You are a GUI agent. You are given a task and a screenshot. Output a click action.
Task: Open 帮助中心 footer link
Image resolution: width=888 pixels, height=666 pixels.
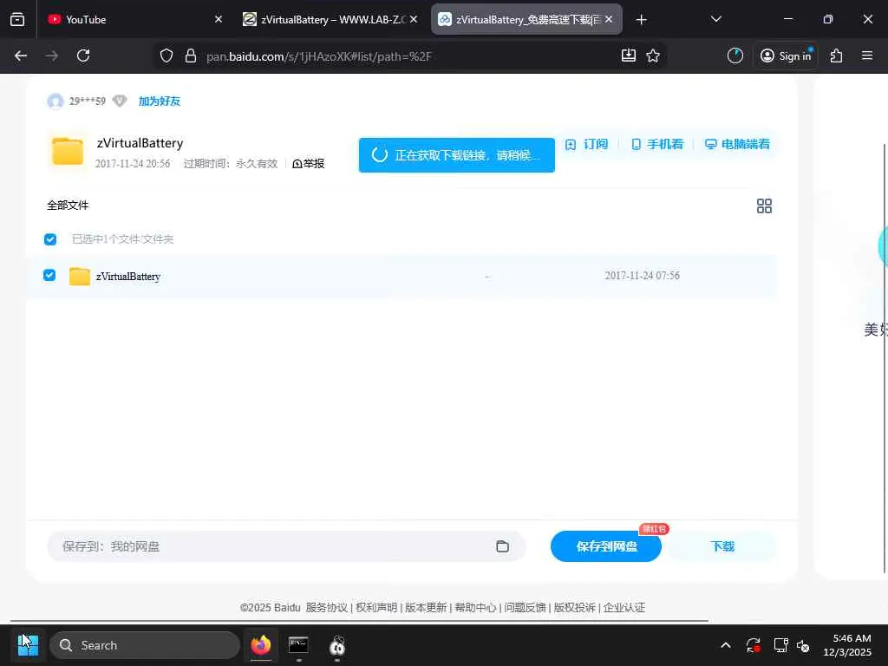476,608
